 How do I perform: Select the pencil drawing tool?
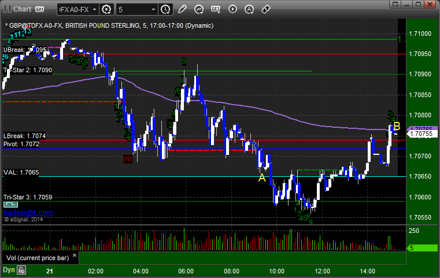click(182, 9)
